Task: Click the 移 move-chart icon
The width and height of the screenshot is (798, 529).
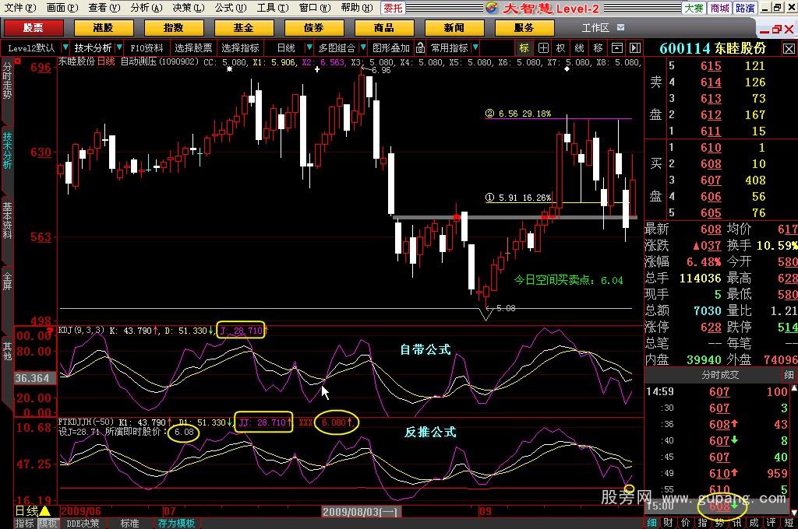Action: point(598,47)
